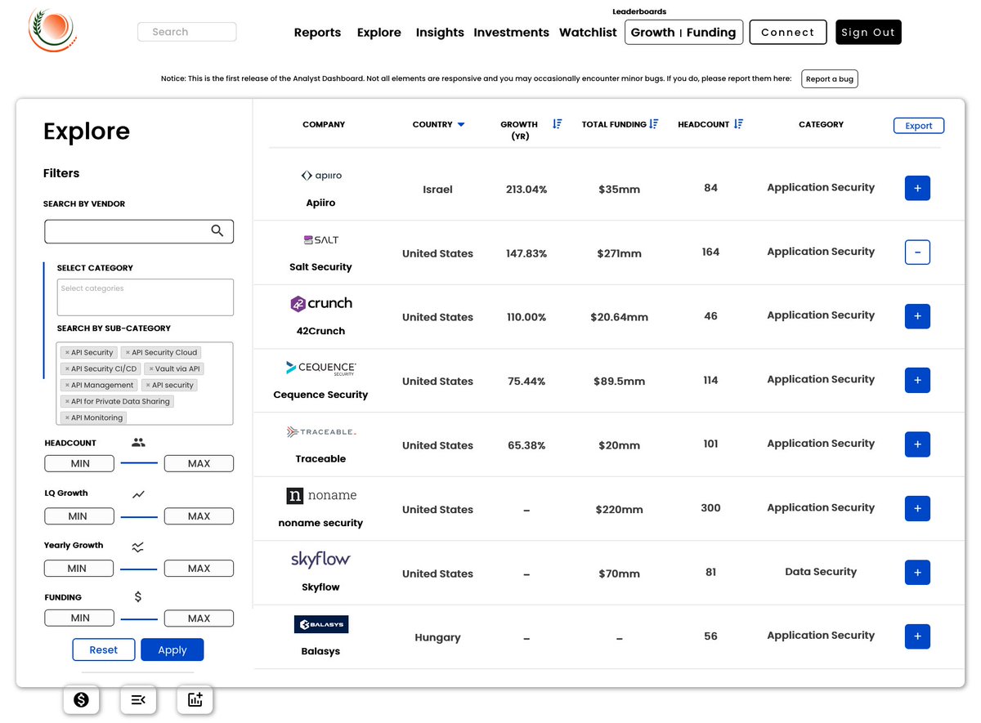This screenshot has width=981, height=723.
Task: Click the Funding dollar sign icon
Action: point(138,597)
